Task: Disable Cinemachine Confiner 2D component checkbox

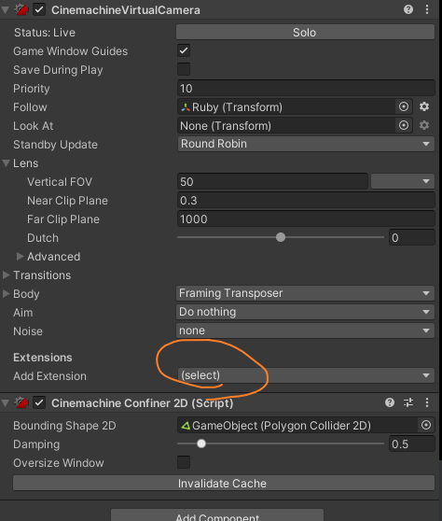Action: pos(39,402)
